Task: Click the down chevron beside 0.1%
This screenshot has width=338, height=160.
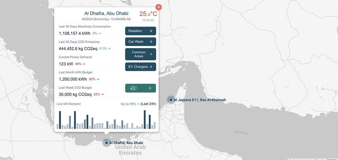Action: click(x=109, y=49)
